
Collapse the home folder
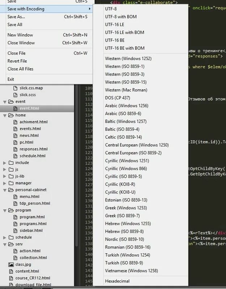pos(5,116)
